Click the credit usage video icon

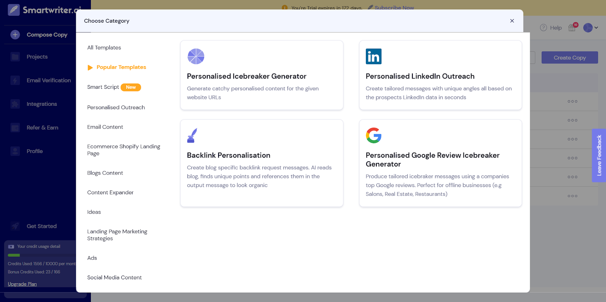(11, 246)
